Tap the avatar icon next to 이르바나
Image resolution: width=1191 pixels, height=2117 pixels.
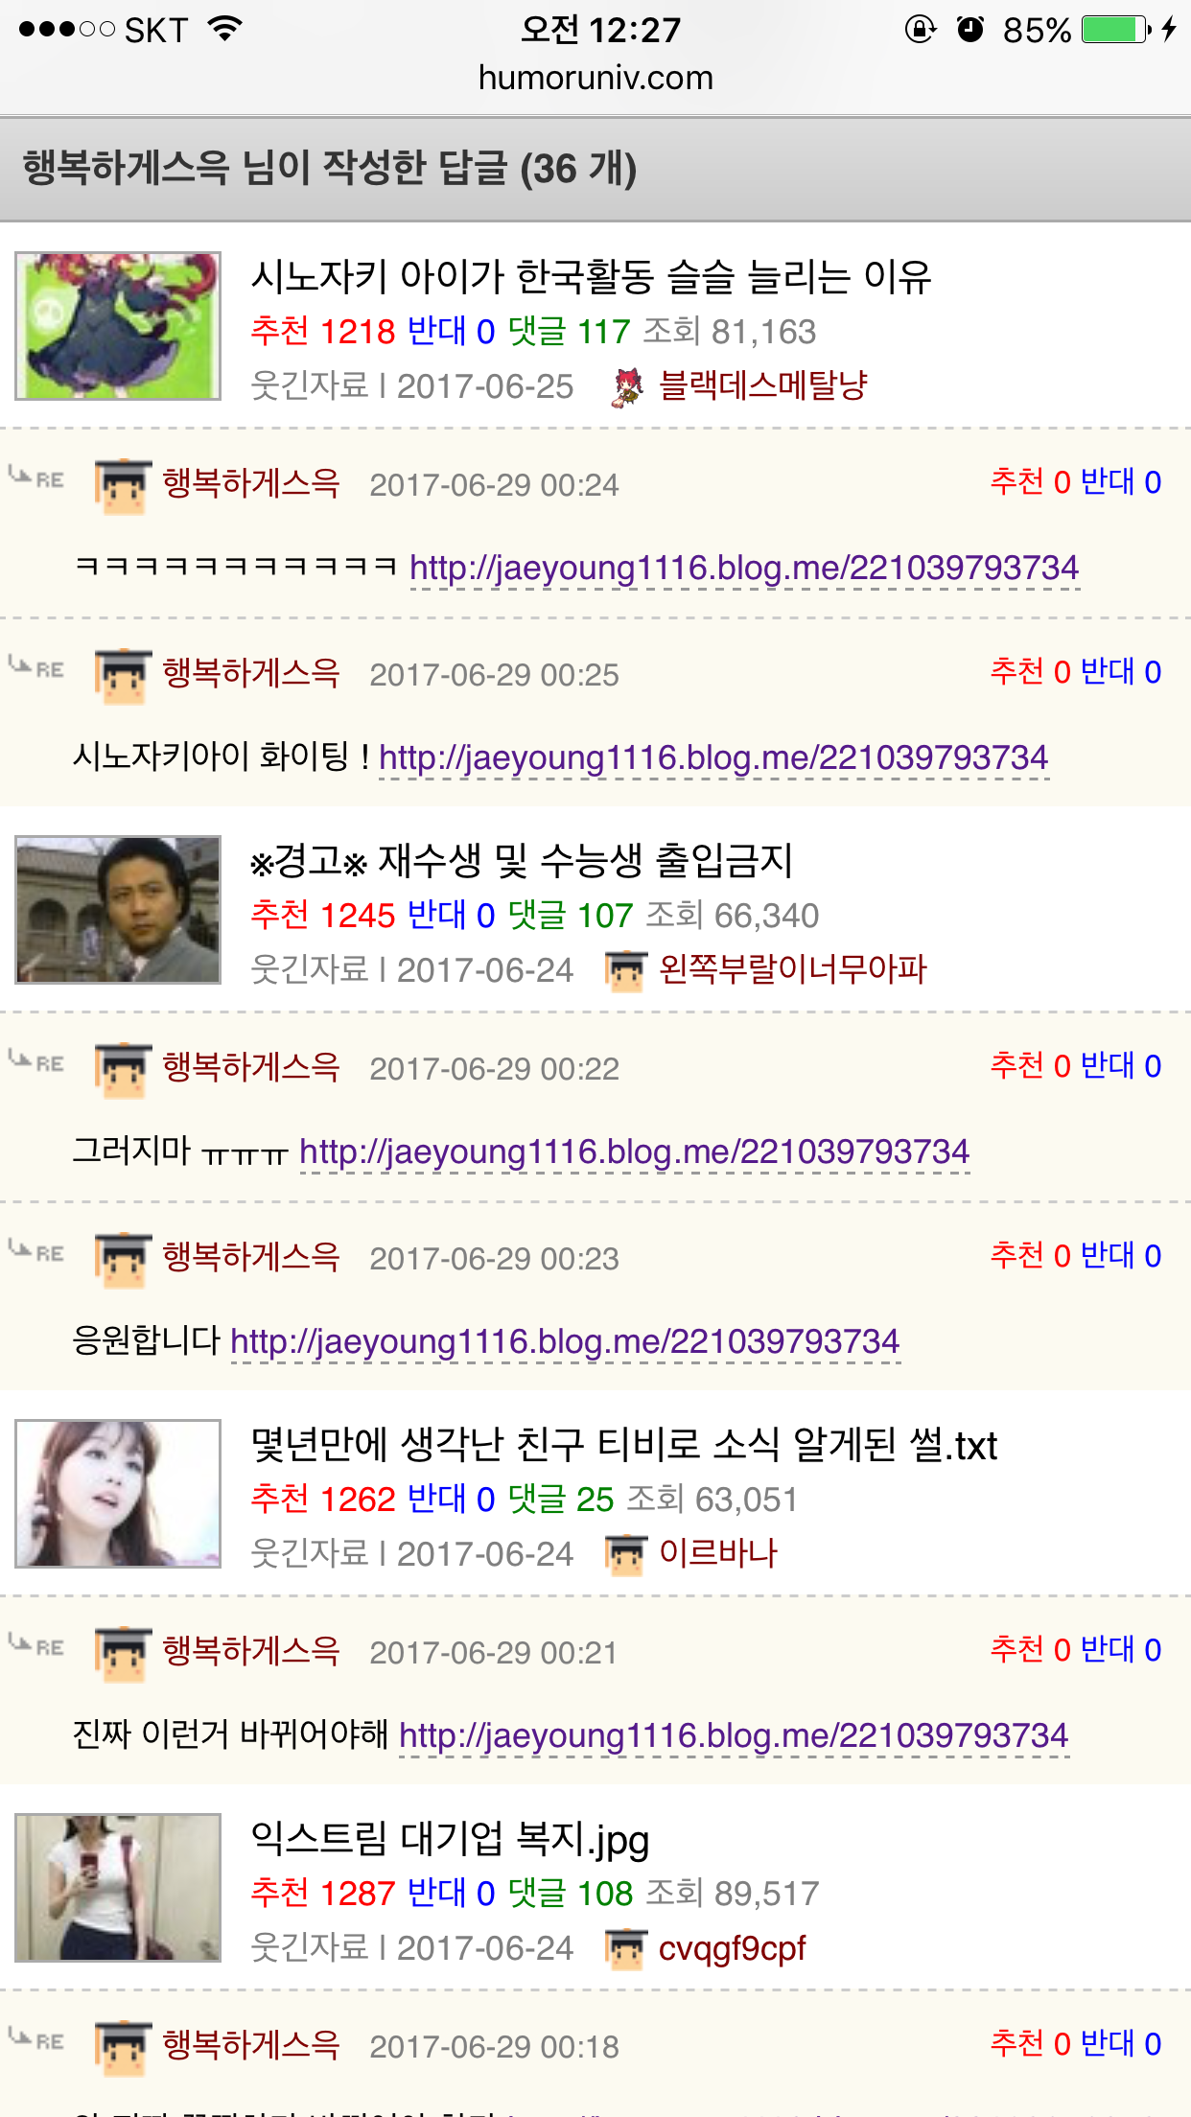click(x=625, y=1554)
